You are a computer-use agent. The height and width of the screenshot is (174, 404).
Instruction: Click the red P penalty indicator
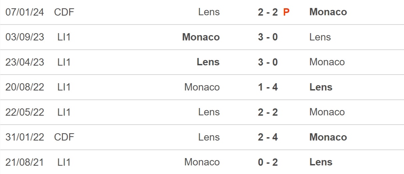[x=286, y=12]
